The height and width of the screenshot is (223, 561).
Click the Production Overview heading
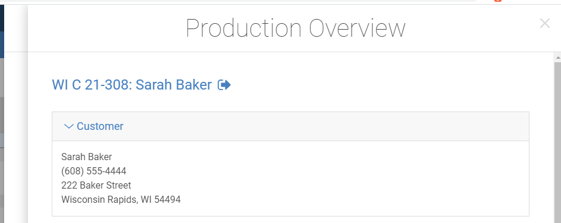296,28
